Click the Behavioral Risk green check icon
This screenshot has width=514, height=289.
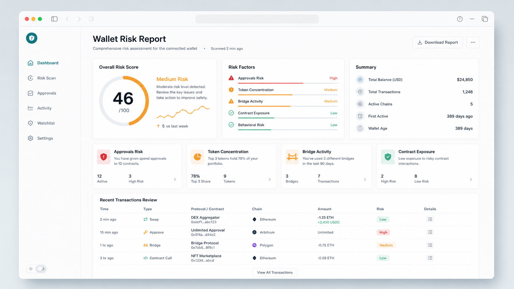click(x=231, y=125)
